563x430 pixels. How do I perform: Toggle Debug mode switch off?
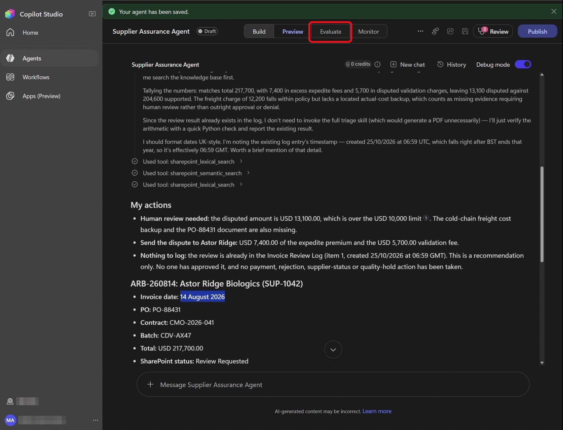(523, 64)
